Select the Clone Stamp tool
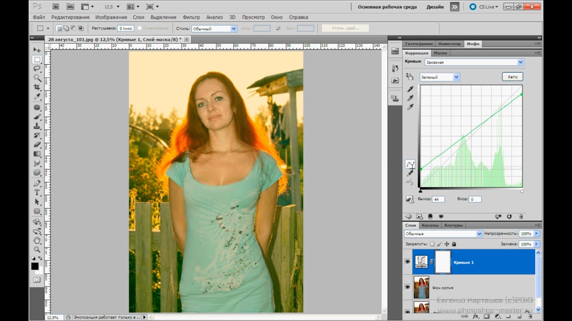Image resolution: width=572 pixels, height=321 pixels. [x=37, y=126]
